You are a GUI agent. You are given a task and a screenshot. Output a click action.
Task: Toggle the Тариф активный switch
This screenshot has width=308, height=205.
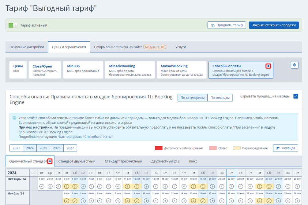click(13, 25)
